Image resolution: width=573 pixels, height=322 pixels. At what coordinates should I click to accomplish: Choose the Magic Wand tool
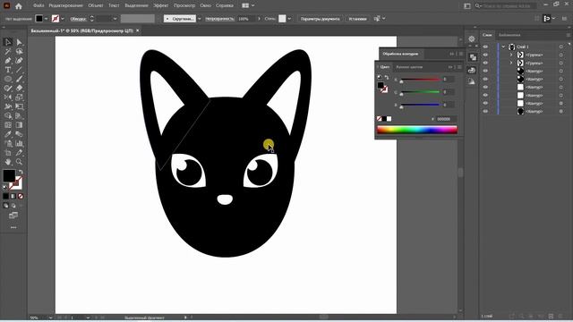pos(8,52)
